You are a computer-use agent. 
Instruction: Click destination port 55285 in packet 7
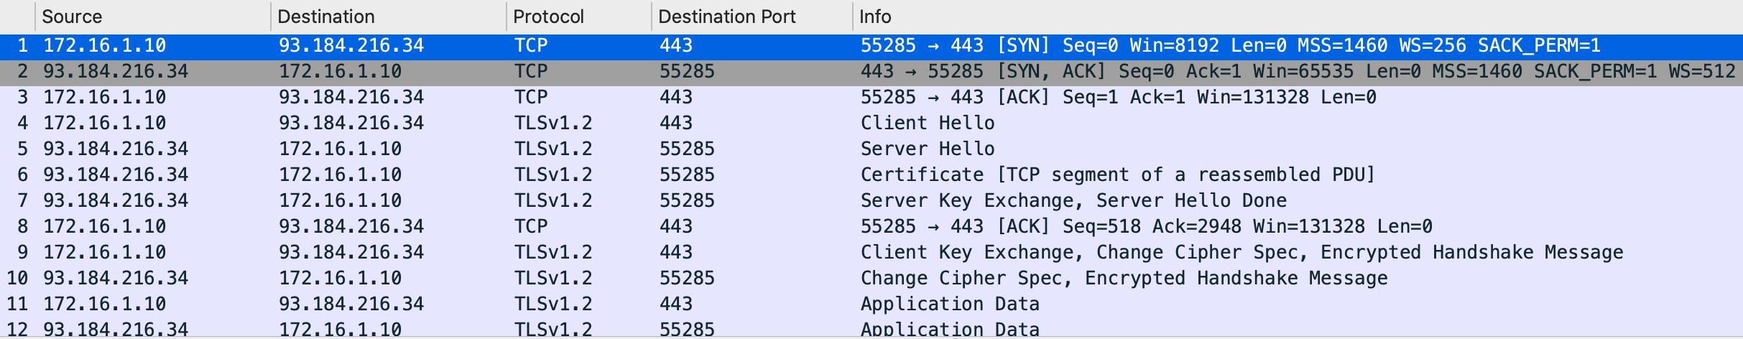click(687, 201)
